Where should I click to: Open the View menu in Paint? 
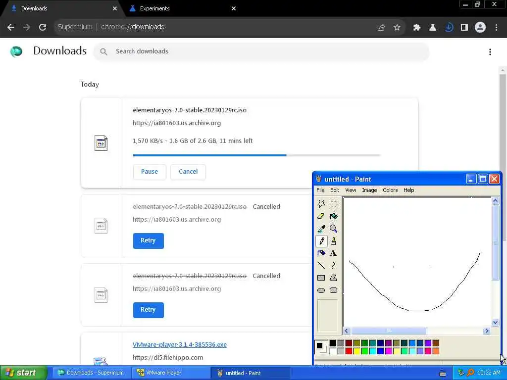(351, 190)
